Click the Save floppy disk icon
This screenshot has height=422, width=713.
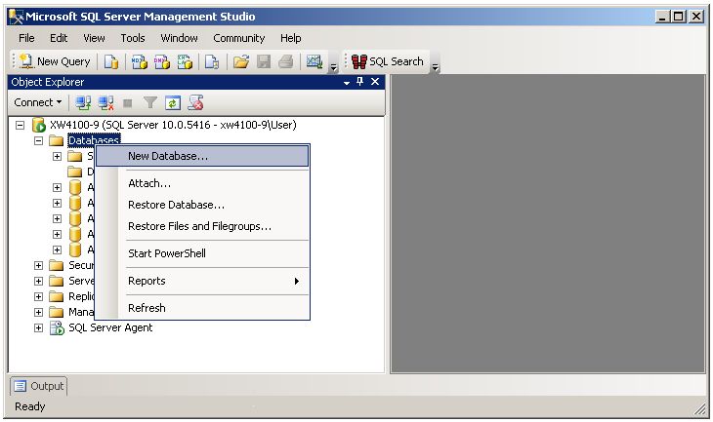(264, 61)
